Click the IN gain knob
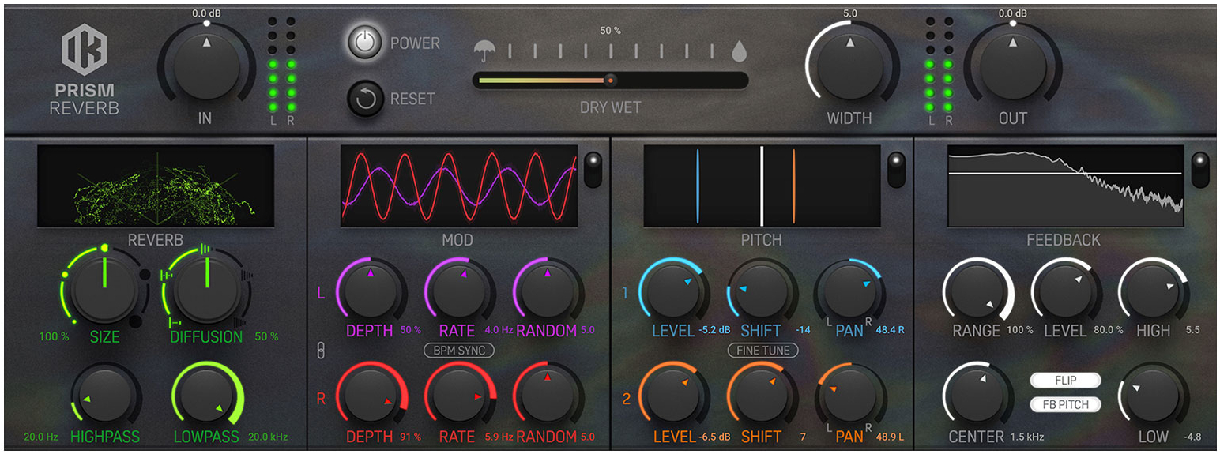This screenshot has height=454, width=1220. click(206, 67)
